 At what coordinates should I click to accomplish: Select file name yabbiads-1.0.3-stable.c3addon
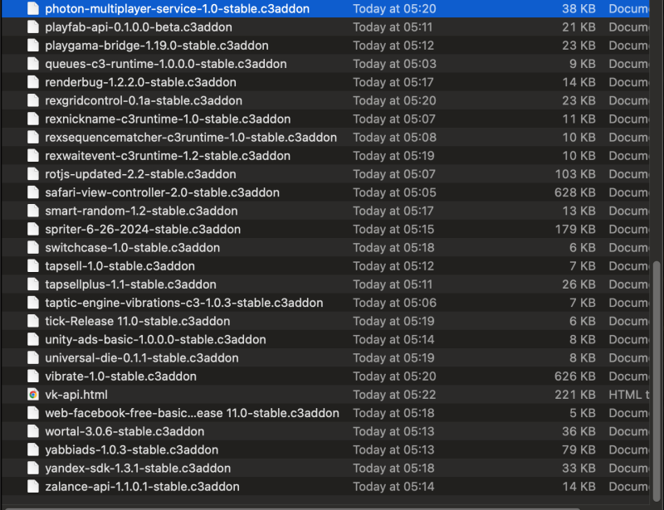pos(132,450)
